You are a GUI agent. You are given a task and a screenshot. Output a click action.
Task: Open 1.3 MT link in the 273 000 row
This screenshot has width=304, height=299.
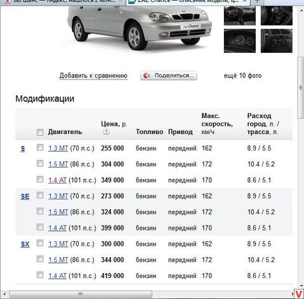58,196
